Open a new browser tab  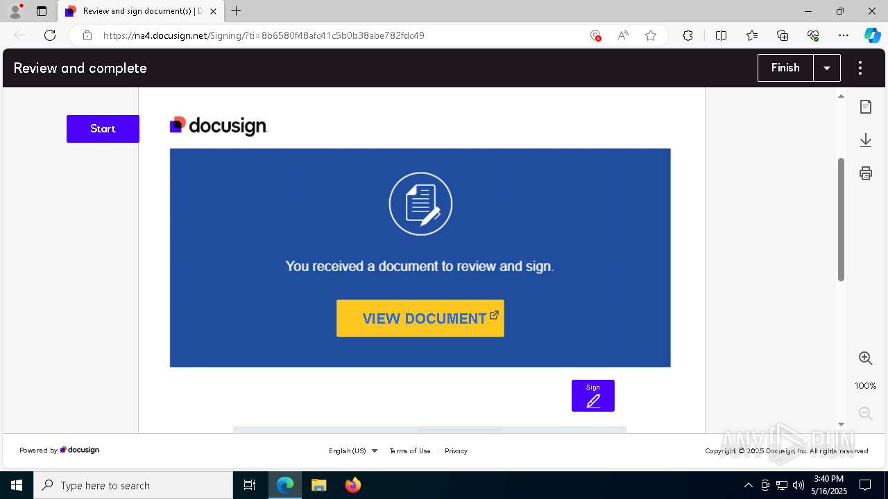[237, 11]
